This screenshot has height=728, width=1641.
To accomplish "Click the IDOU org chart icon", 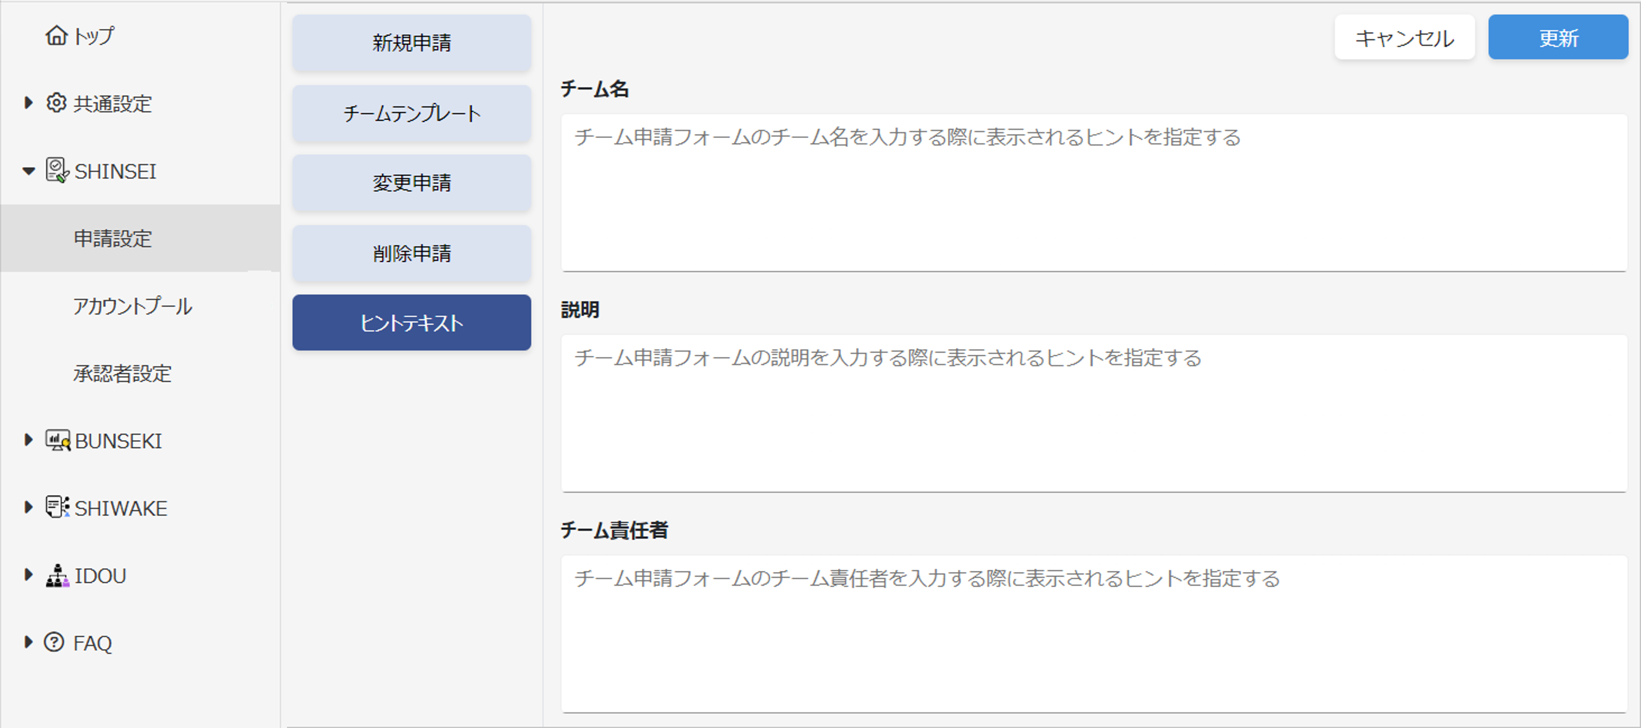I will [57, 576].
